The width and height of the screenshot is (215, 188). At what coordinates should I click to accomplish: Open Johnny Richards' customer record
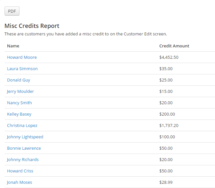point(23,160)
